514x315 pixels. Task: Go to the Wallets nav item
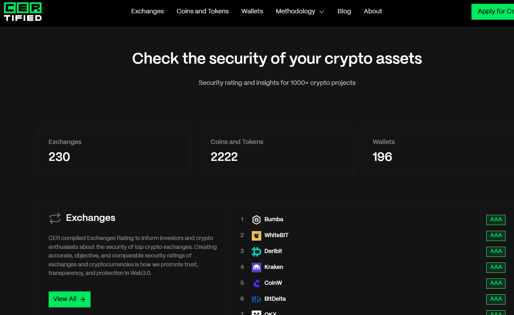[x=252, y=11]
